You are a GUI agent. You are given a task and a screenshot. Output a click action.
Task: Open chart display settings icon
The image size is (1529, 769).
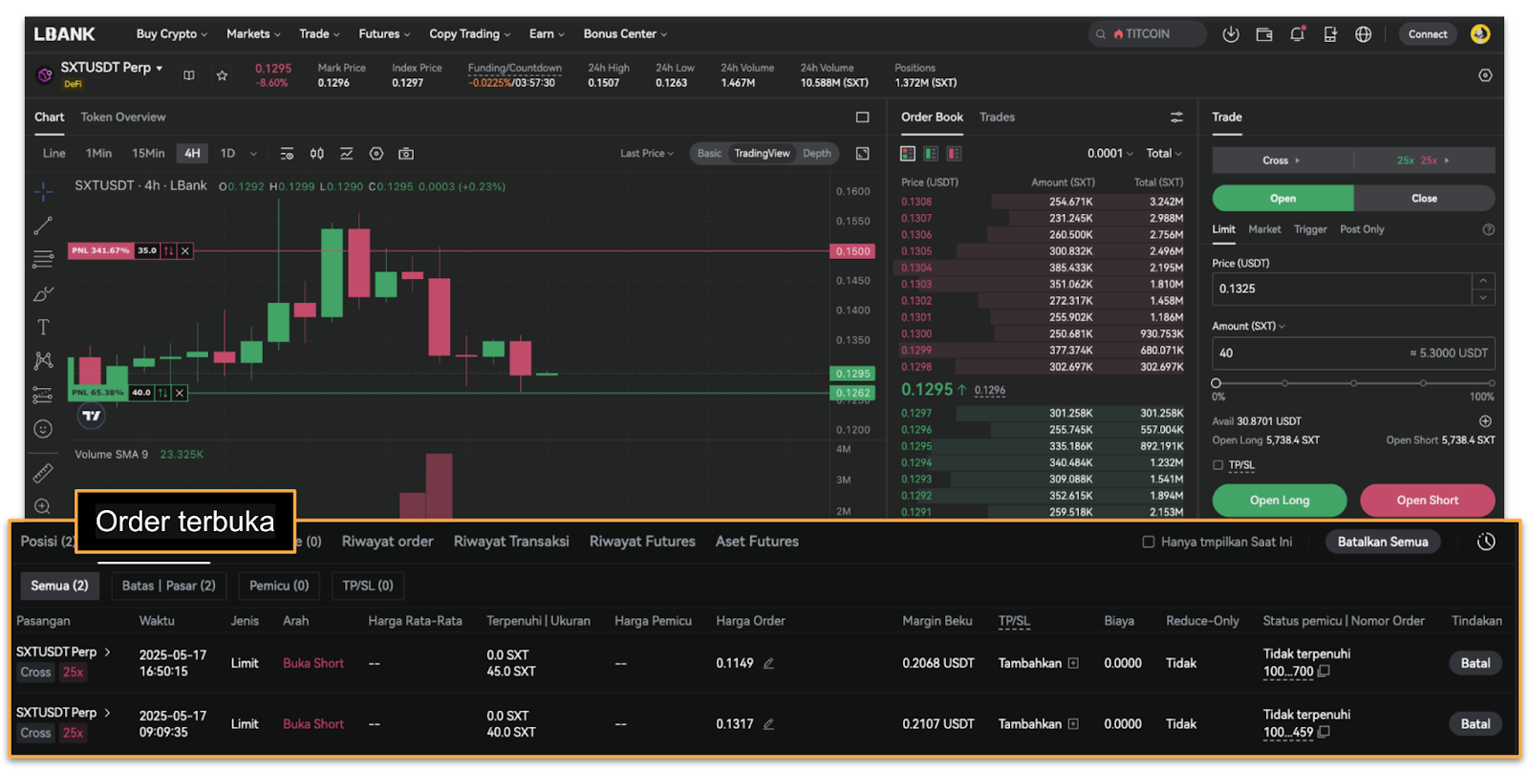pos(287,154)
